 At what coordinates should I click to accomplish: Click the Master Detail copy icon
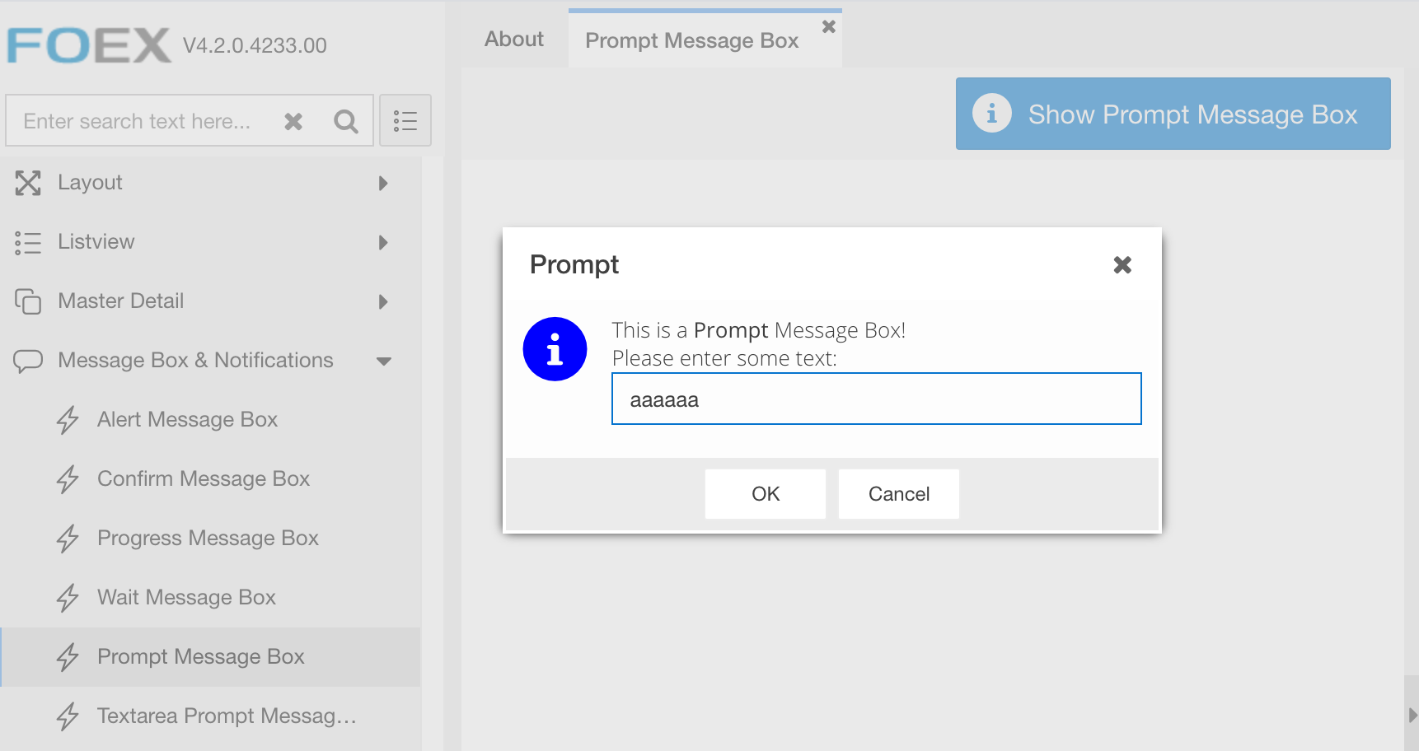point(28,301)
